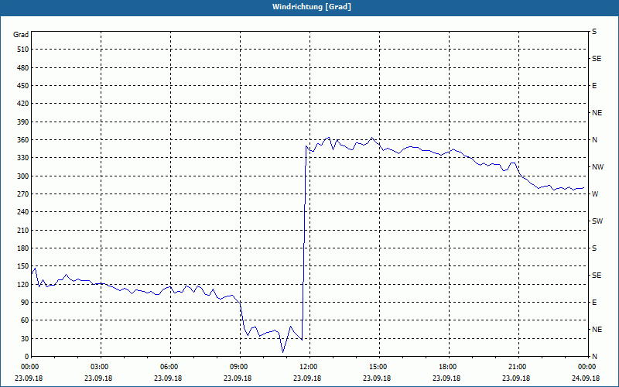Click the 150 axis value
The height and width of the screenshot is (387, 619).
click(22, 266)
